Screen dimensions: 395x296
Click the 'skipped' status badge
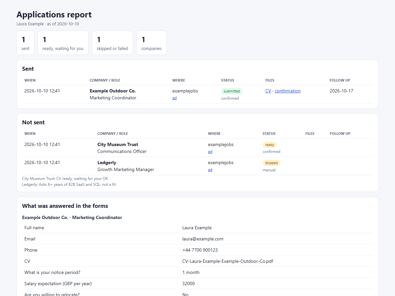coord(271,163)
